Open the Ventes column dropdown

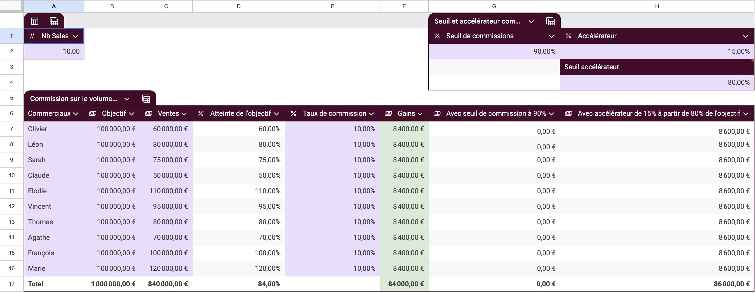[x=184, y=114]
